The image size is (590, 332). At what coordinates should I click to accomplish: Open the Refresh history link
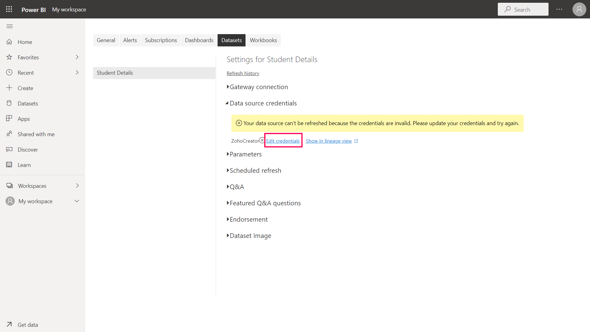(x=243, y=73)
